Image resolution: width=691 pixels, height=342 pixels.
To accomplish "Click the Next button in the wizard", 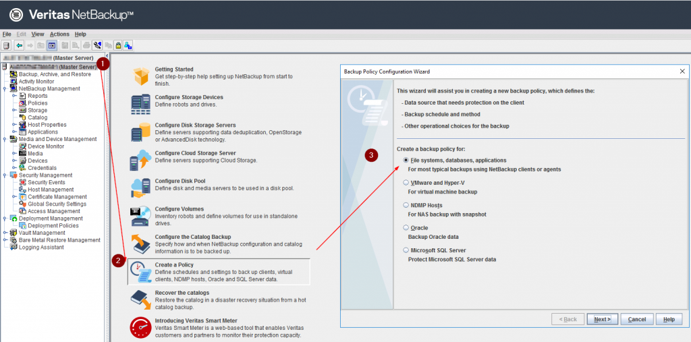I will tap(602, 319).
